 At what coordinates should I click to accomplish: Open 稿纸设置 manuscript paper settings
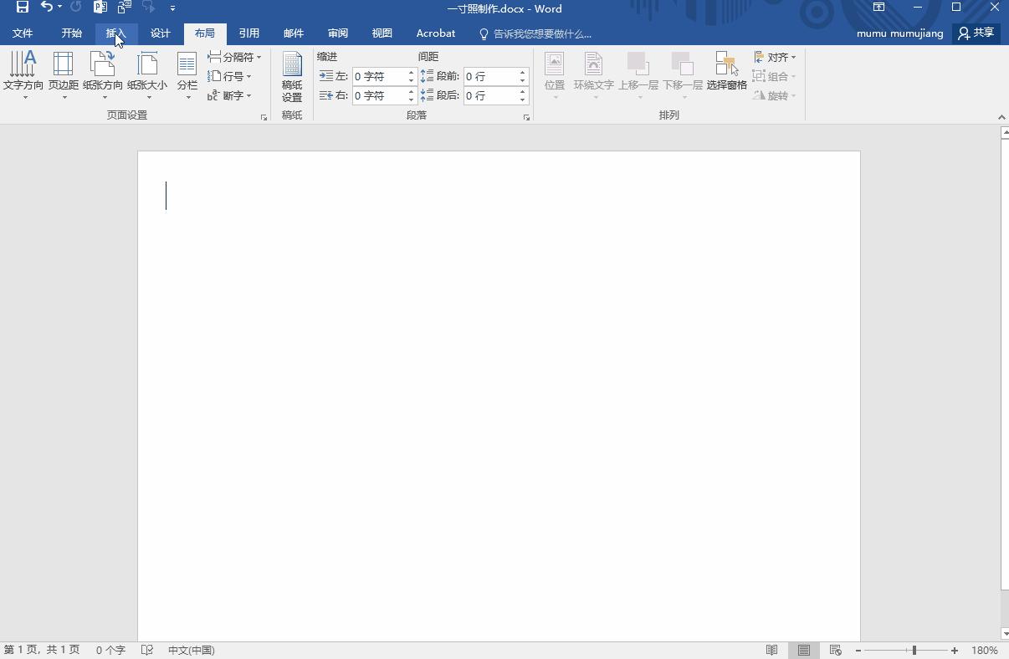pyautogui.click(x=292, y=77)
